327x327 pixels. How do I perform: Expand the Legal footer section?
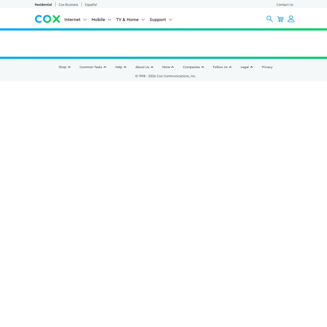click(x=246, y=67)
